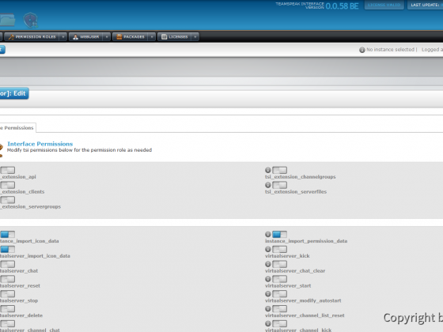Screen dimensions: 443x332
Task: Show info for virtualserver_start
Action: (268, 279)
